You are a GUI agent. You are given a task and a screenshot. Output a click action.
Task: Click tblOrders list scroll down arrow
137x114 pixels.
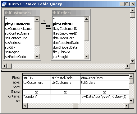pos(86,57)
